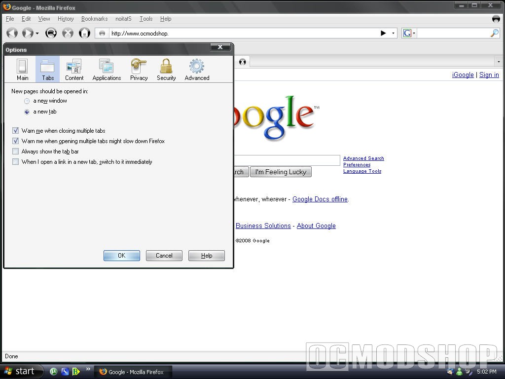Open the Help menu
505x379 pixels.
point(166,19)
